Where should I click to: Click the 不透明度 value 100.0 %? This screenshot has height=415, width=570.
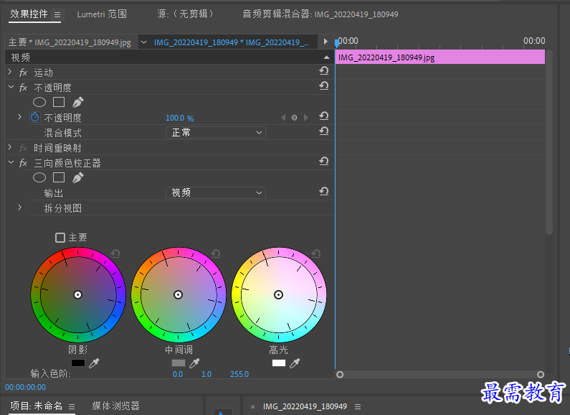179,118
